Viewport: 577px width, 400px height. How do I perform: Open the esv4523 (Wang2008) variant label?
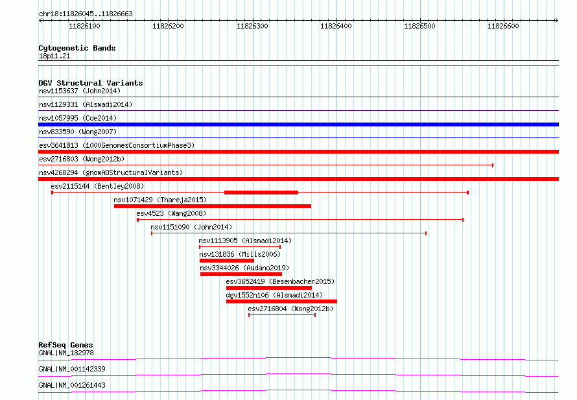point(171,213)
